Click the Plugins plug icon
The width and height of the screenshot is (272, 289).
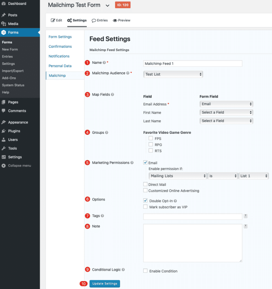pos(4,131)
